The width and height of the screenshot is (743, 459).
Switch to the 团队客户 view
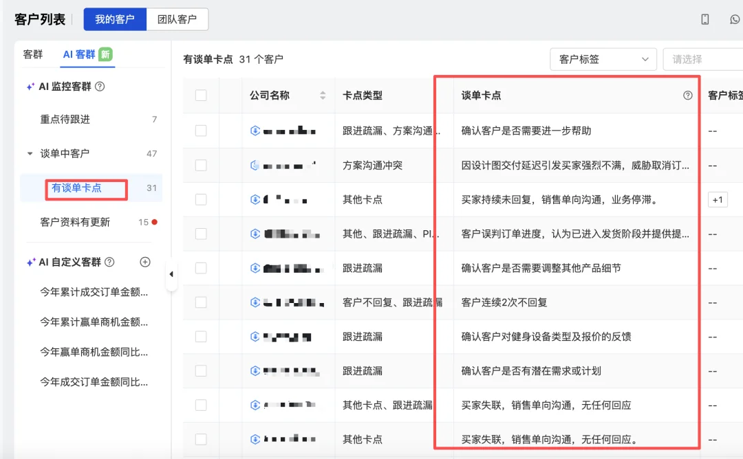click(x=177, y=19)
